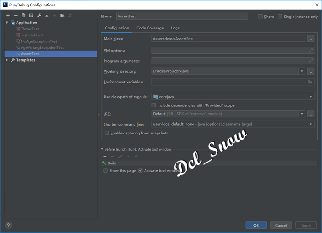
Task: Open Shorten command line dropdown
Action: click(x=310, y=124)
